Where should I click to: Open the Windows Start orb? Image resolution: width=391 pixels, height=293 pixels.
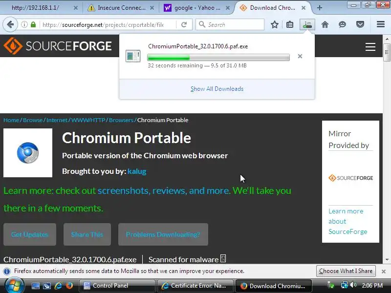(x=14, y=286)
